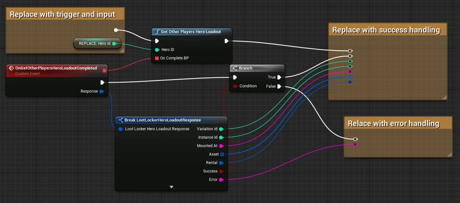
Task: Expand the Break LootLockerHeroLoadoutResponse node's hidden pins
Action: [x=171, y=187]
